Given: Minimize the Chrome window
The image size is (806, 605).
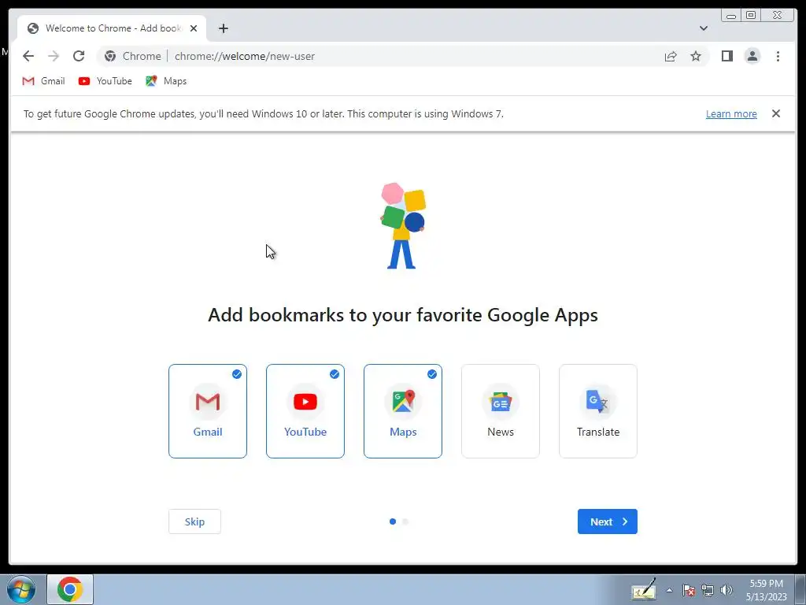Looking at the screenshot, I should 731,16.
